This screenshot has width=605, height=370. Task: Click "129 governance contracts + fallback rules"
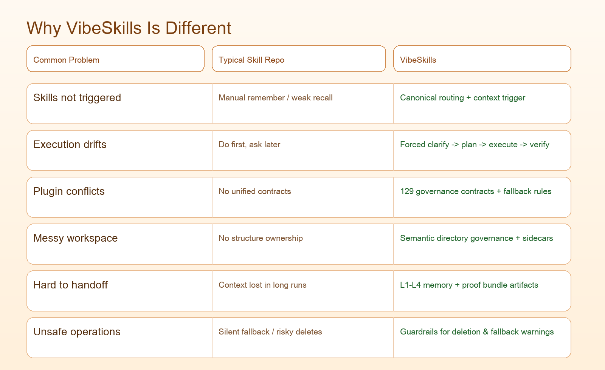click(476, 191)
